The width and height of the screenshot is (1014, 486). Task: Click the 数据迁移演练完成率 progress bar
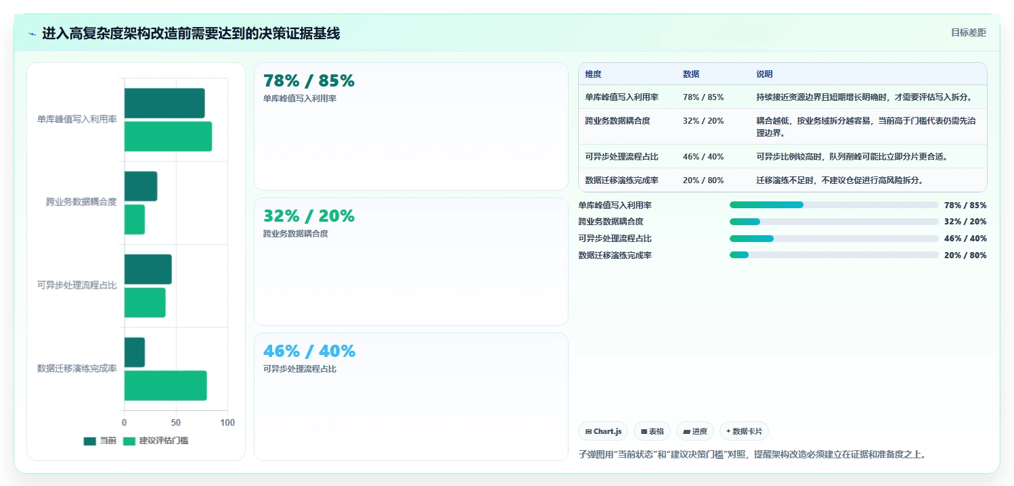(x=834, y=256)
